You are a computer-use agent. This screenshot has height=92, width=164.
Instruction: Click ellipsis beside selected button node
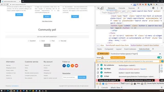point(97,26)
